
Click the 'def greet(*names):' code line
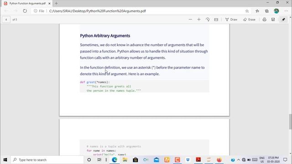(x=95, y=82)
